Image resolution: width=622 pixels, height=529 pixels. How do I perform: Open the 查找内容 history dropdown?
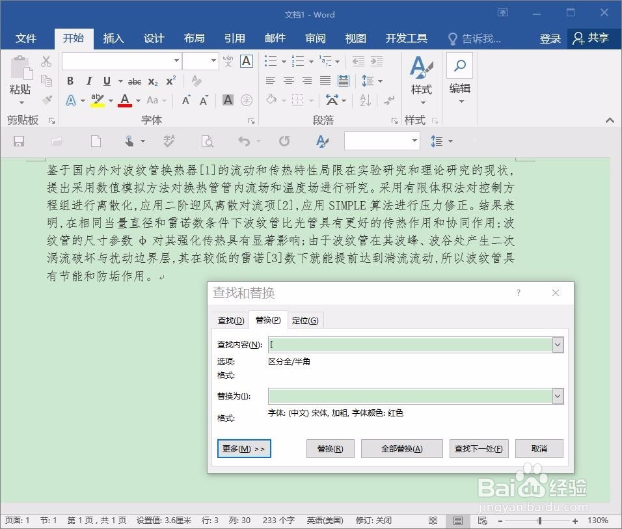[558, 344]
